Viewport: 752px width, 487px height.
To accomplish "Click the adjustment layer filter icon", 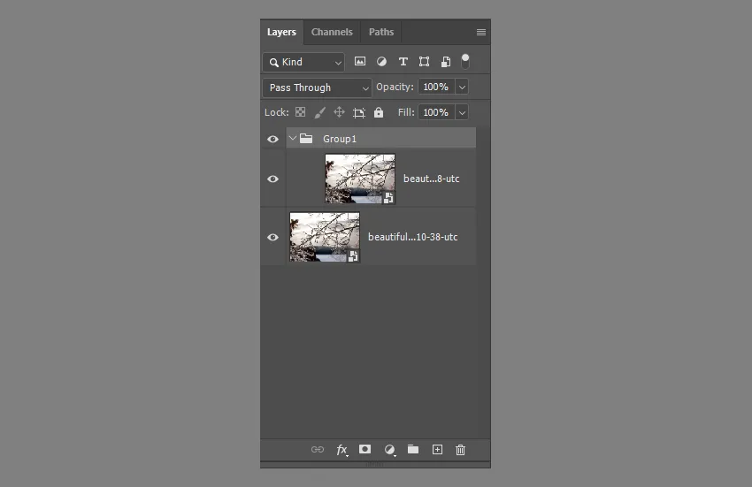I will click(x=381, y=62).
